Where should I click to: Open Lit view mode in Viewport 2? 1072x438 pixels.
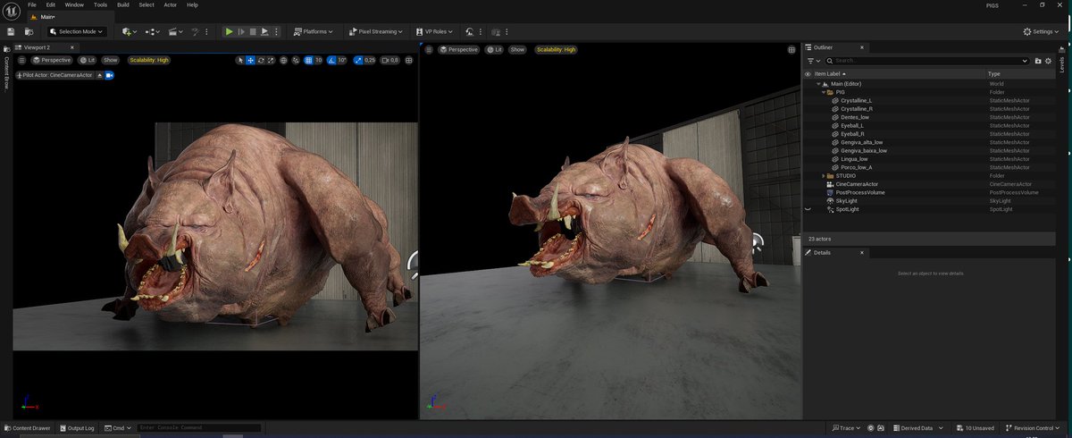87,60
